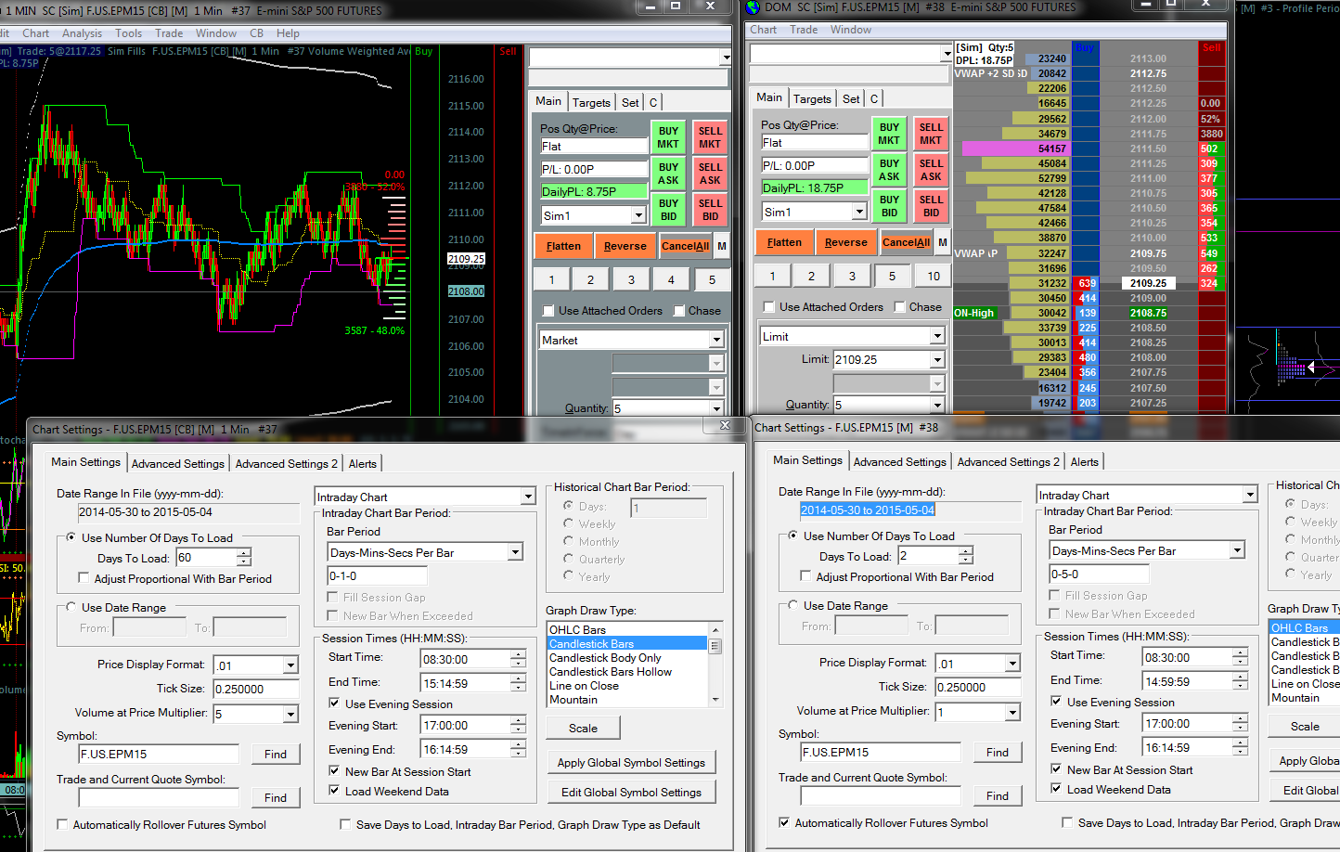
Task: Click the Scale button in chart #37 settings
Action: 583,729
